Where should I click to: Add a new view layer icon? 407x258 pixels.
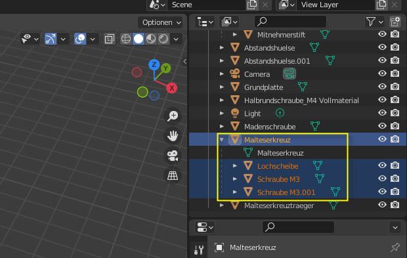pyautogui.click(x=381, y=5)
